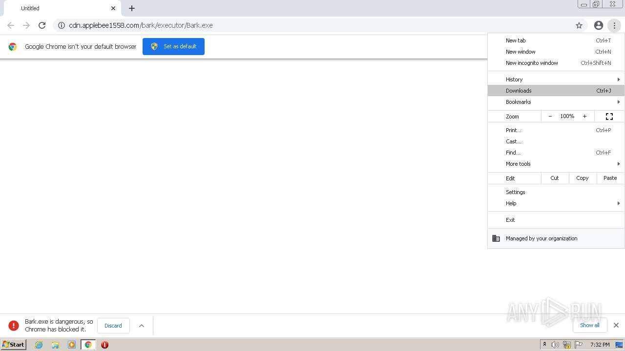Click the Chrome logo in infobar
The image size is (625, 351).
pos(13,47)
